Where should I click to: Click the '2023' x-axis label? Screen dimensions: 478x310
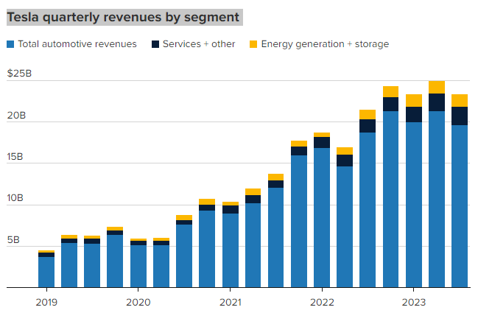414,303
